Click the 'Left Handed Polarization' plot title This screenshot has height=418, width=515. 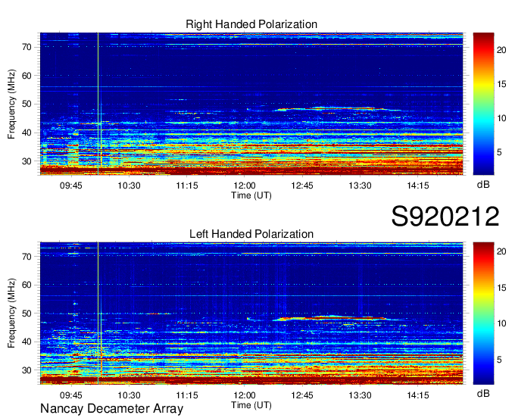click(251, 234)
